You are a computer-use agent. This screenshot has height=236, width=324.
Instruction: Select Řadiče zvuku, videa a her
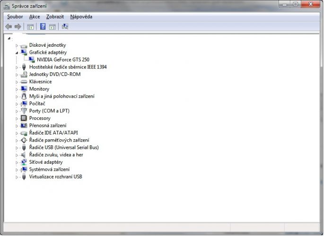click(x=56, y=155)
